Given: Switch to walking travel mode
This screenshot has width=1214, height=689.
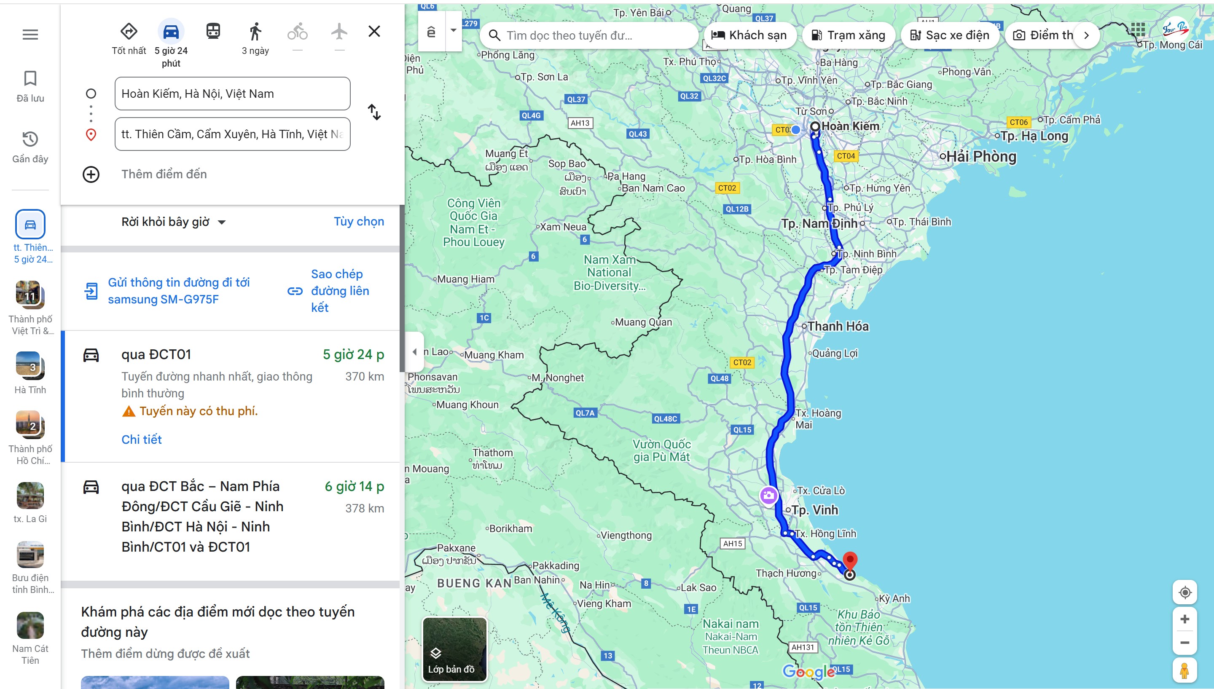Looking at the screenshot, I should [255, 32].
